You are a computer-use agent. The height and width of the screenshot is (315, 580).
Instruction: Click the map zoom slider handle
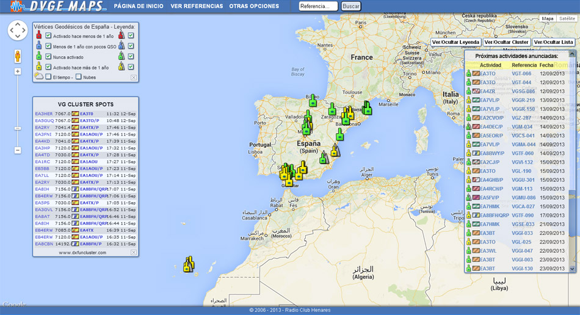[17, 128]
